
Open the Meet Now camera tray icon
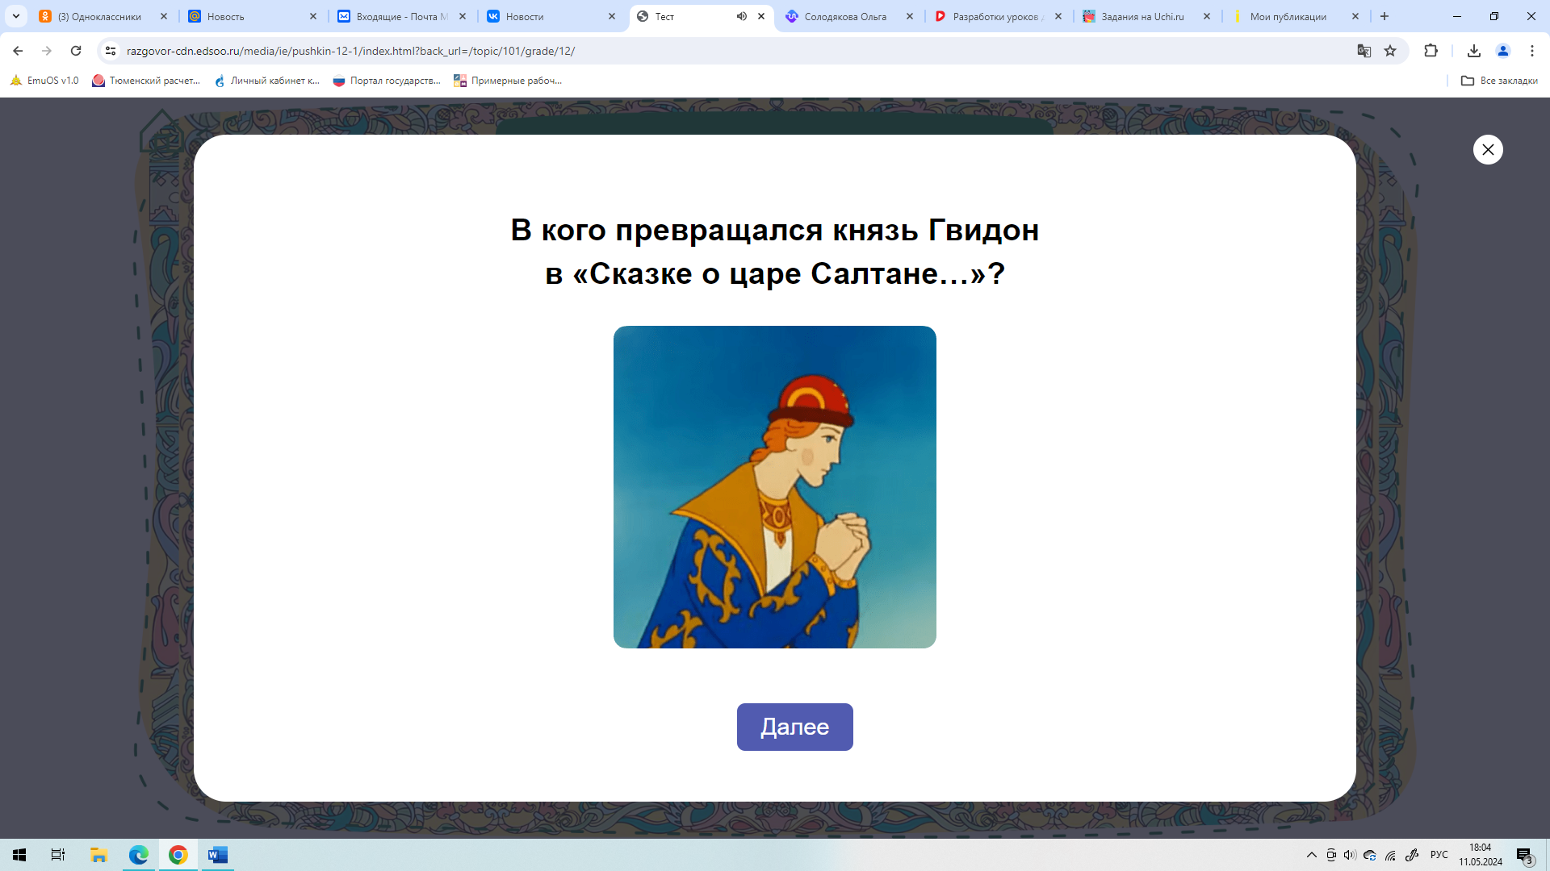1331,855
